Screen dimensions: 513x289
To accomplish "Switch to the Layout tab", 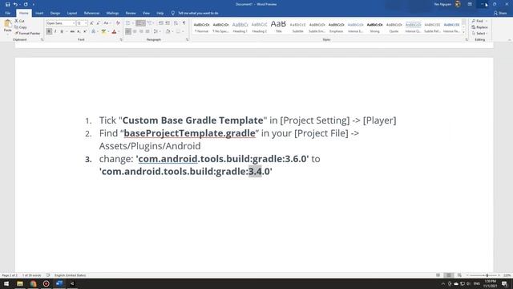I will coord(72,13).
